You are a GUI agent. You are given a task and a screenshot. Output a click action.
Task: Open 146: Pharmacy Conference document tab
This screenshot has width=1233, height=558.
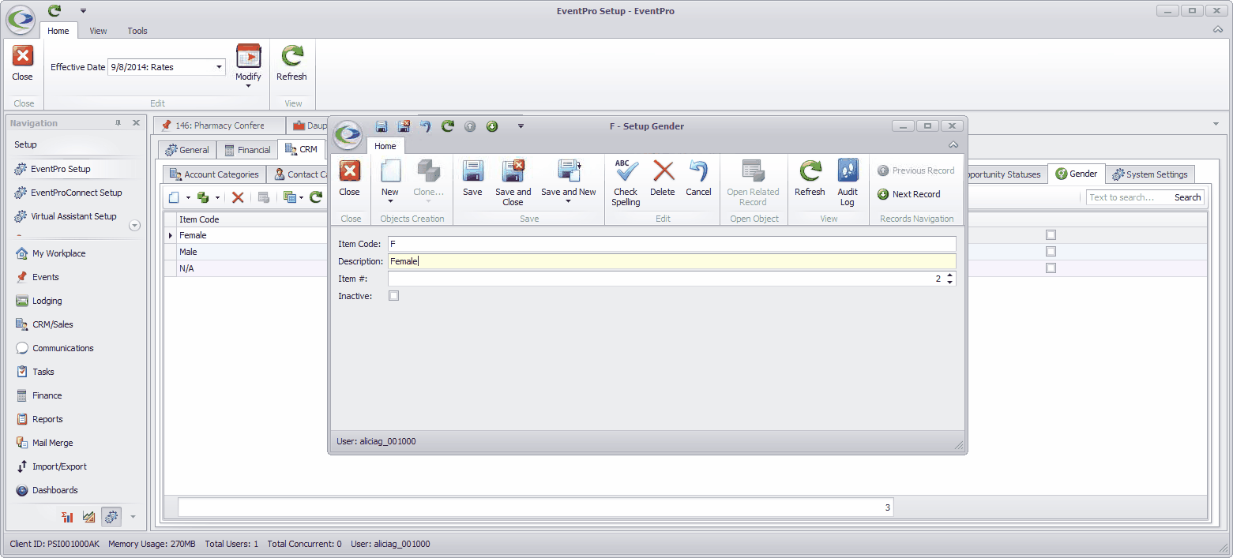pos(220,125)
